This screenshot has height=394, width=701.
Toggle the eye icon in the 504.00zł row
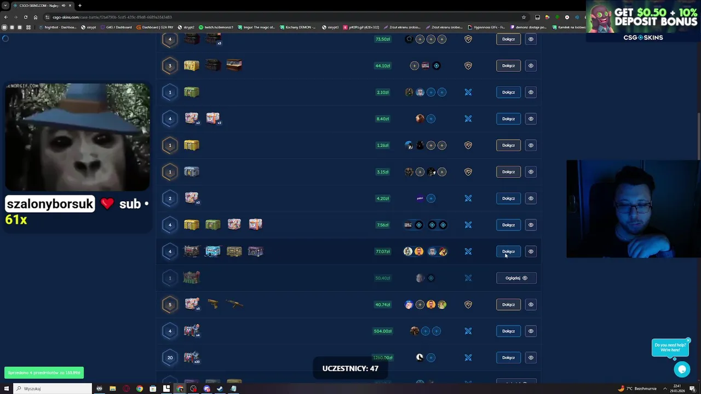(x=531, y=331)
